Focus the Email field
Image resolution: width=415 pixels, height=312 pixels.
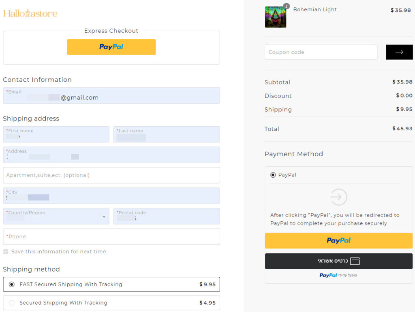click(x=111, y=96)
